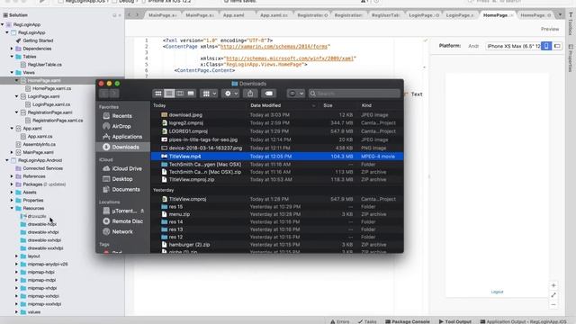Sort by Kind column header
Screen dimensions: 576x324
(366, 105)
